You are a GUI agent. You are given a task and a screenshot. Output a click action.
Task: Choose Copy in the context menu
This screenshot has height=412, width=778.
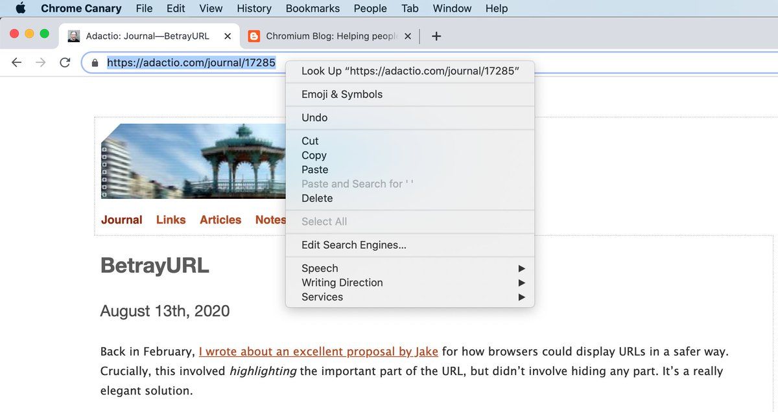click(410, 155)
